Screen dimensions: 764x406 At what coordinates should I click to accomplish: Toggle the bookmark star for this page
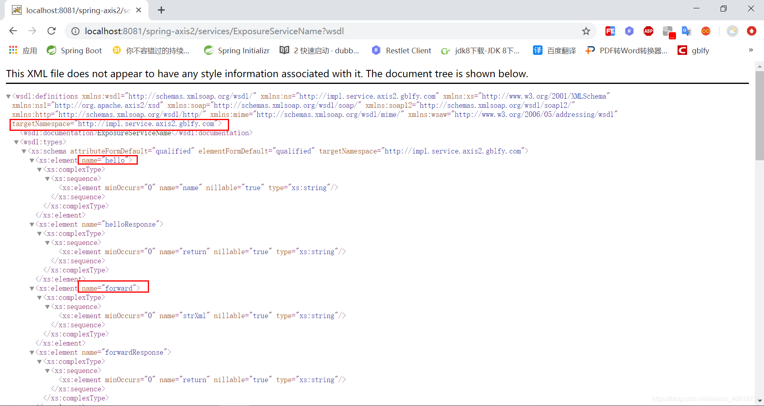click(x=586, y=31)
